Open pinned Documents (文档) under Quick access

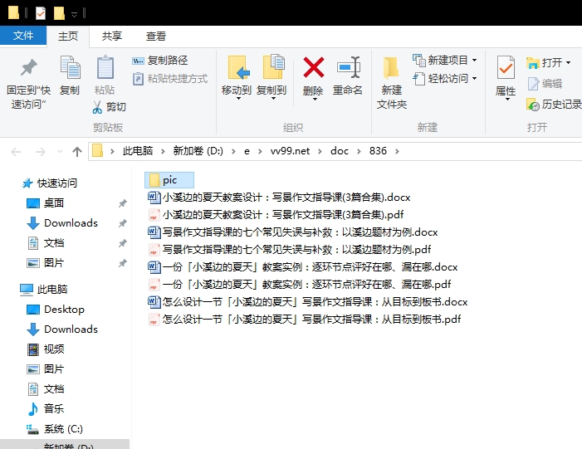tap(46, 243)
